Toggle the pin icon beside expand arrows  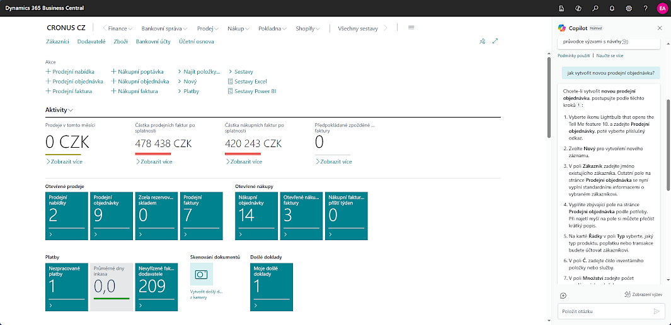(483, 41)
